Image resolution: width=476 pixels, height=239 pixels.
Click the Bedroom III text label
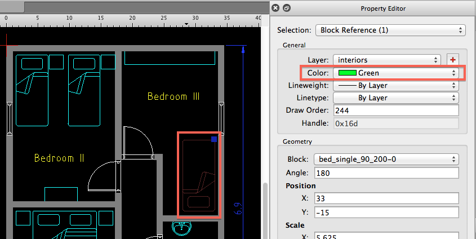[174, 97]
